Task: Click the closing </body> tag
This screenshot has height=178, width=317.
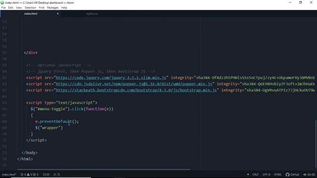Action: pyautogui.click(x=30, y=153)
